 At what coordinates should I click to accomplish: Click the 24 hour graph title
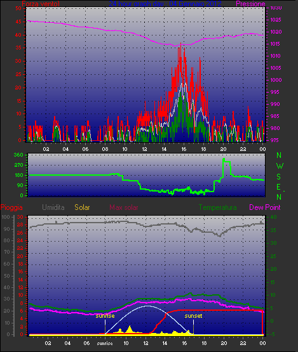click(165, 4)
